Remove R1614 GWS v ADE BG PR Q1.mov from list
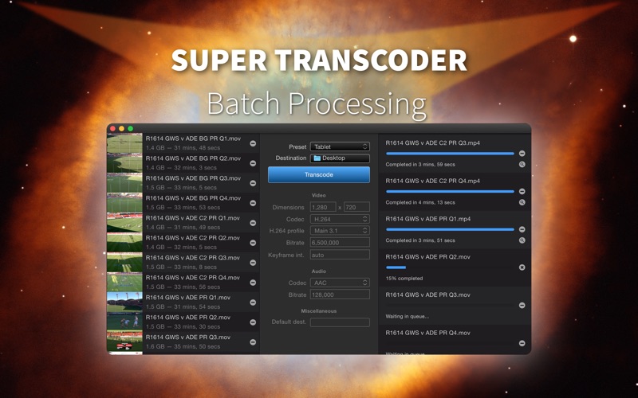638x398 pixels. [253, 143]
